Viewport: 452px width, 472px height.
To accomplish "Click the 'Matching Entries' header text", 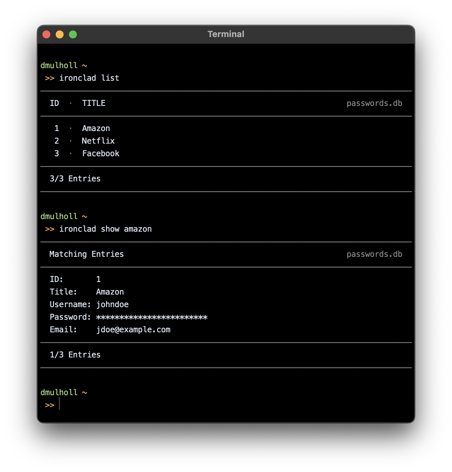I will coord(86,254).
